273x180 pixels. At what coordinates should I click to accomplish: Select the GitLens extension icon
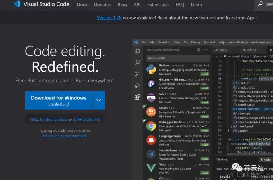tap(151, 83)
